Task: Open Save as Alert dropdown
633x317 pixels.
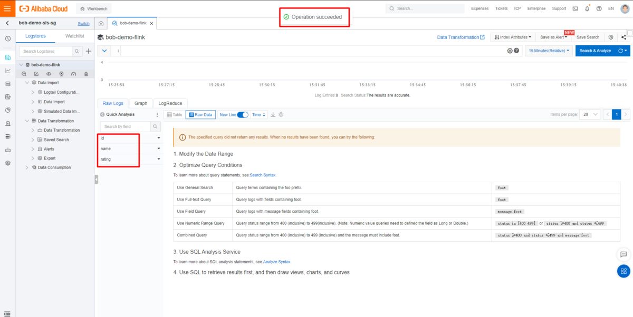Action: (553, 37)
